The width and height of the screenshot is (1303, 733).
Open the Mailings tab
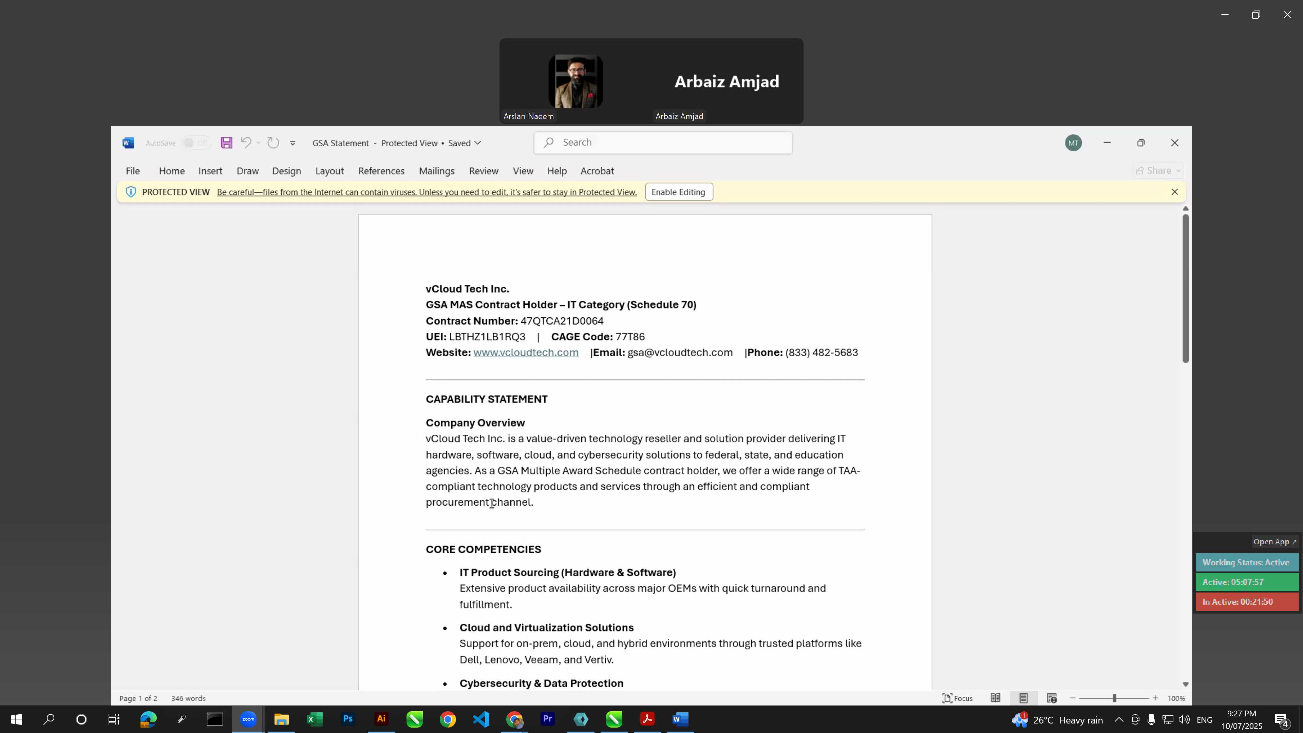436,171
